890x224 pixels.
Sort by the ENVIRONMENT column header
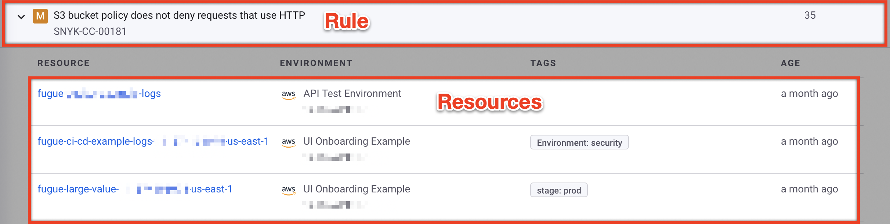click(x=316, y=63)
